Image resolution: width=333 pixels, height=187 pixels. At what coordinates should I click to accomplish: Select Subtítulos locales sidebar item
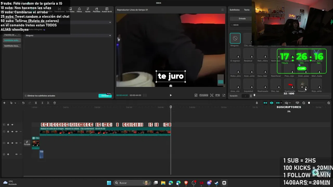click(x=12, y=46)
